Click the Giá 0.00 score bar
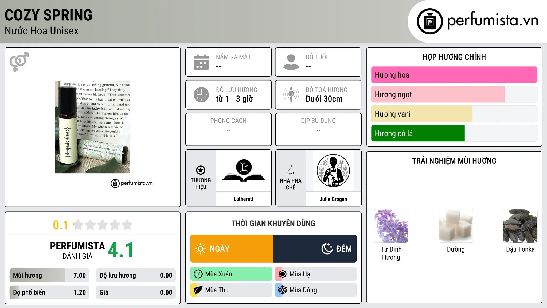The width and height of the screenshot is (547, 308). (136, 292)
